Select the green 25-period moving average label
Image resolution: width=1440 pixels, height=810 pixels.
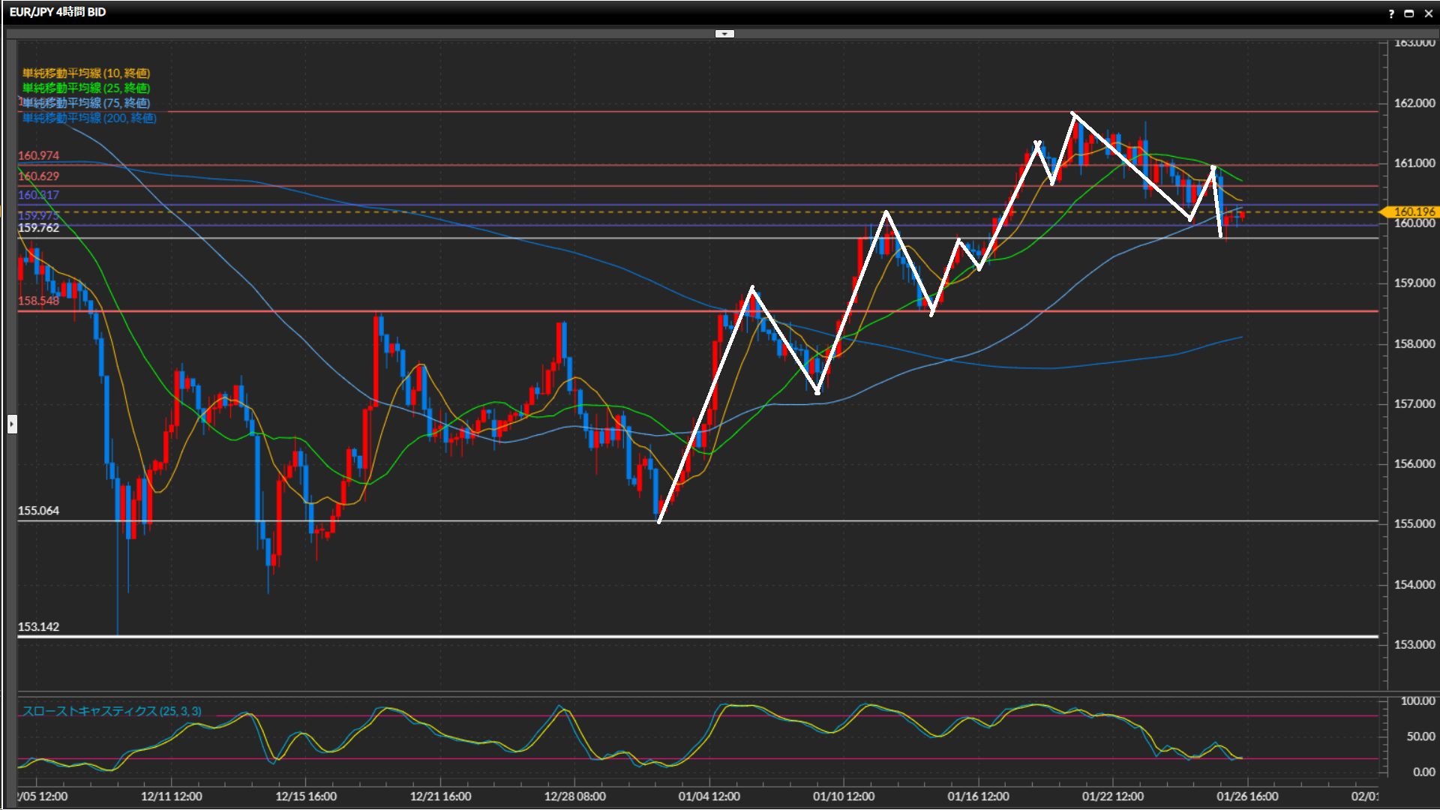tap(86, 88)
